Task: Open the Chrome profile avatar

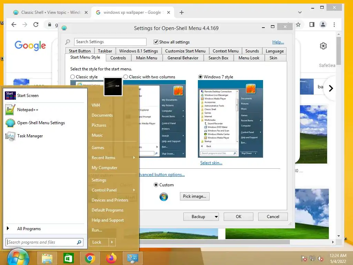Action: point(323,24)
